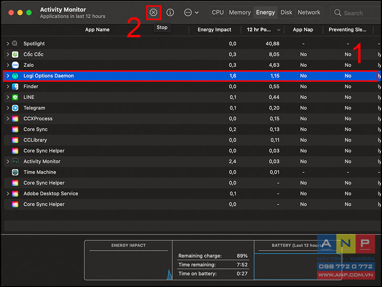The image size is (382, 287).
Task: Switch to the CPU tab
Action: point(218,12)
